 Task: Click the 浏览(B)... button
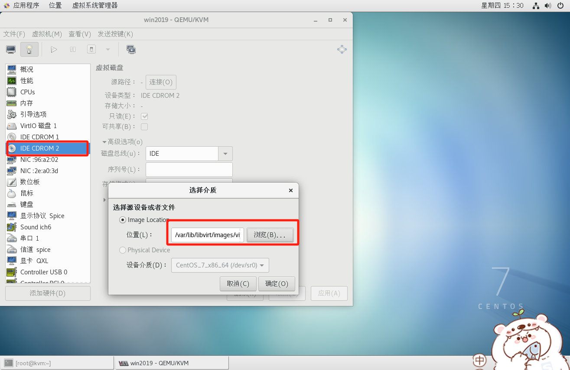pyautogui.click(x=270, y=235)
